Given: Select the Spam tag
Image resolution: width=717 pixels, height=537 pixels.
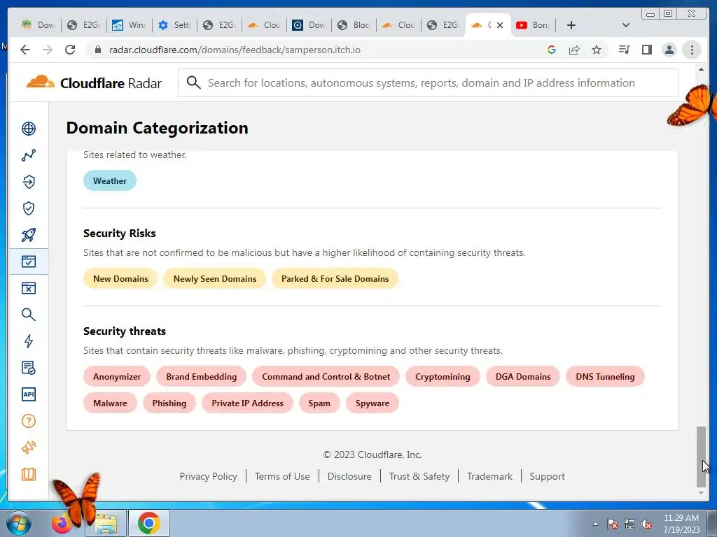Looking at the screenshot, I should pos(319,403).
